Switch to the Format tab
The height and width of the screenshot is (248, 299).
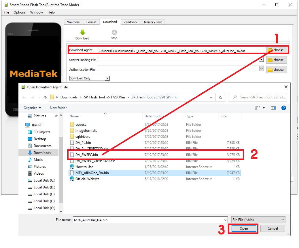[x=91, y=22]
